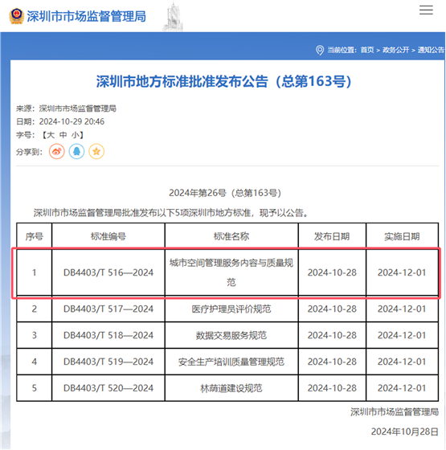This screenshot has width=446, height=450.
Task: Click 林荫道建设规范 standard name
Action: 231,388
